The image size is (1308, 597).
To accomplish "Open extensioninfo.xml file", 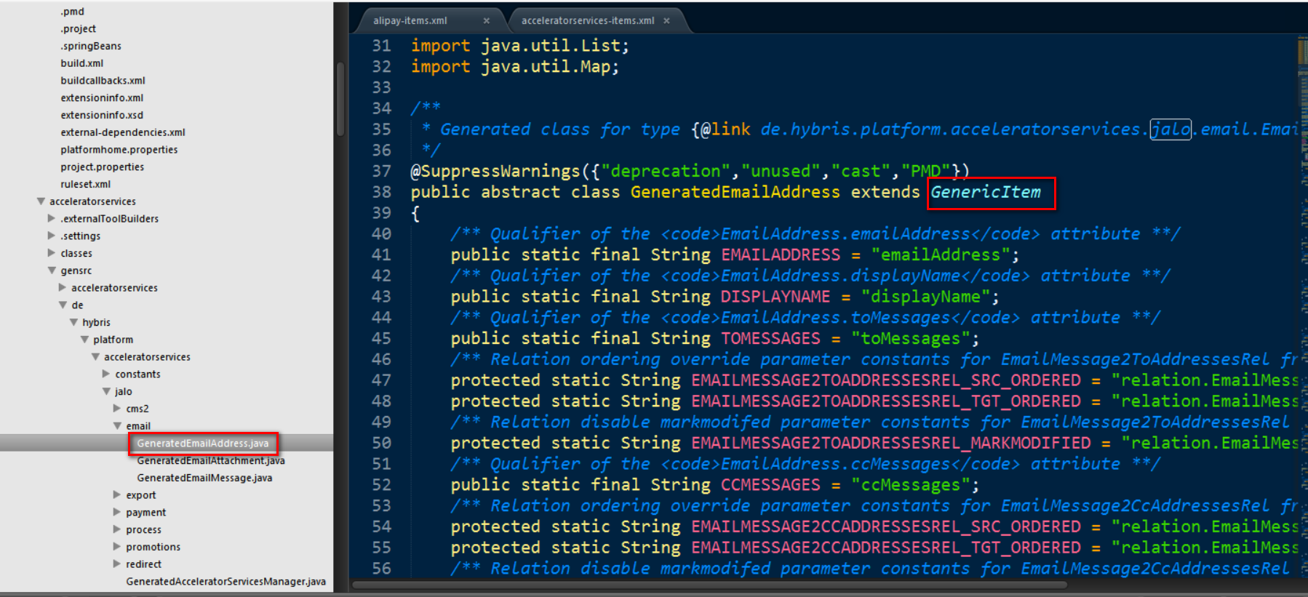I will (102, 98).
